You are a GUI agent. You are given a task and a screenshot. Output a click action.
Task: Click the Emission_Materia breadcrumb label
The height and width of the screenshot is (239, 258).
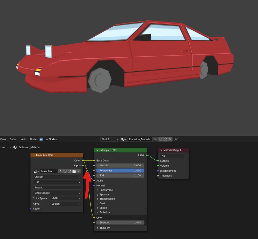[x=29, y=147]
